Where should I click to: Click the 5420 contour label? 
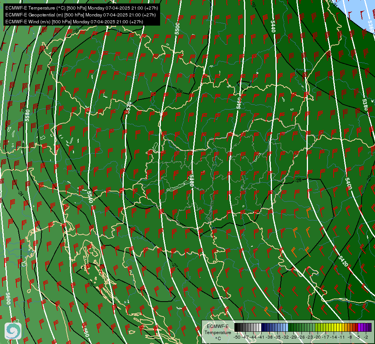(x=343, y=261)
